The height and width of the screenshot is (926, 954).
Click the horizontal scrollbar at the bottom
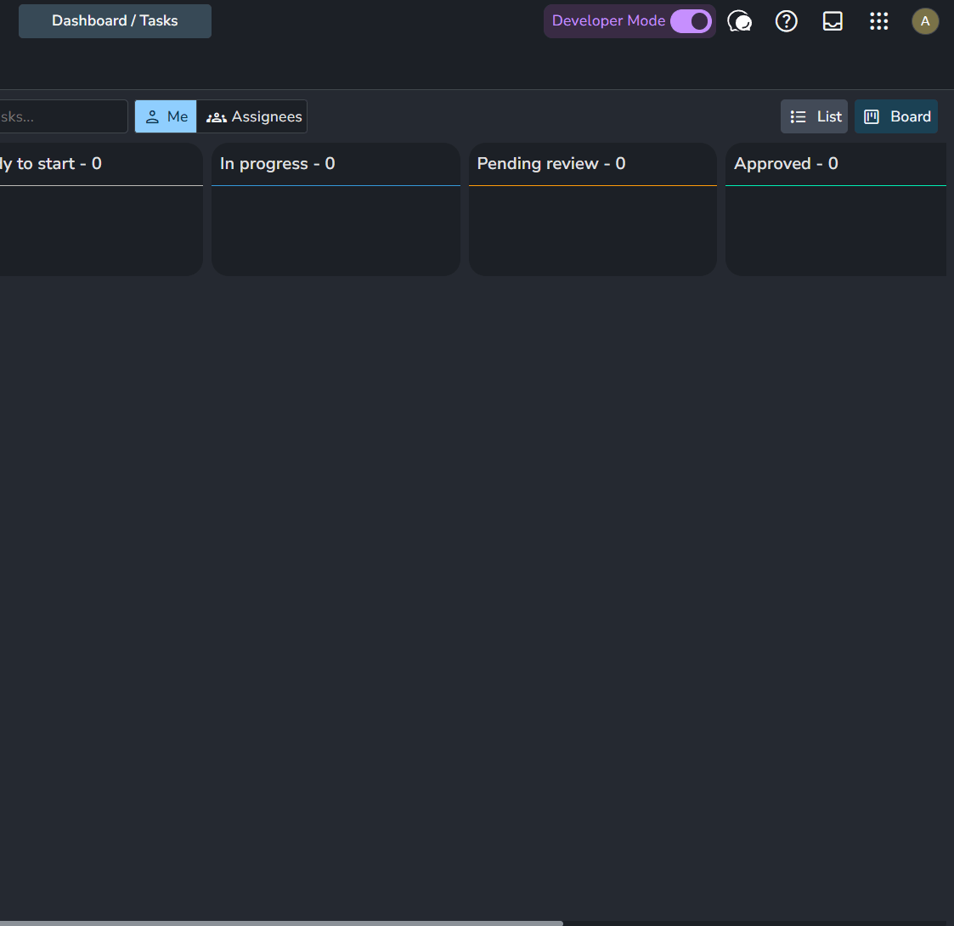tap(281, 923)
